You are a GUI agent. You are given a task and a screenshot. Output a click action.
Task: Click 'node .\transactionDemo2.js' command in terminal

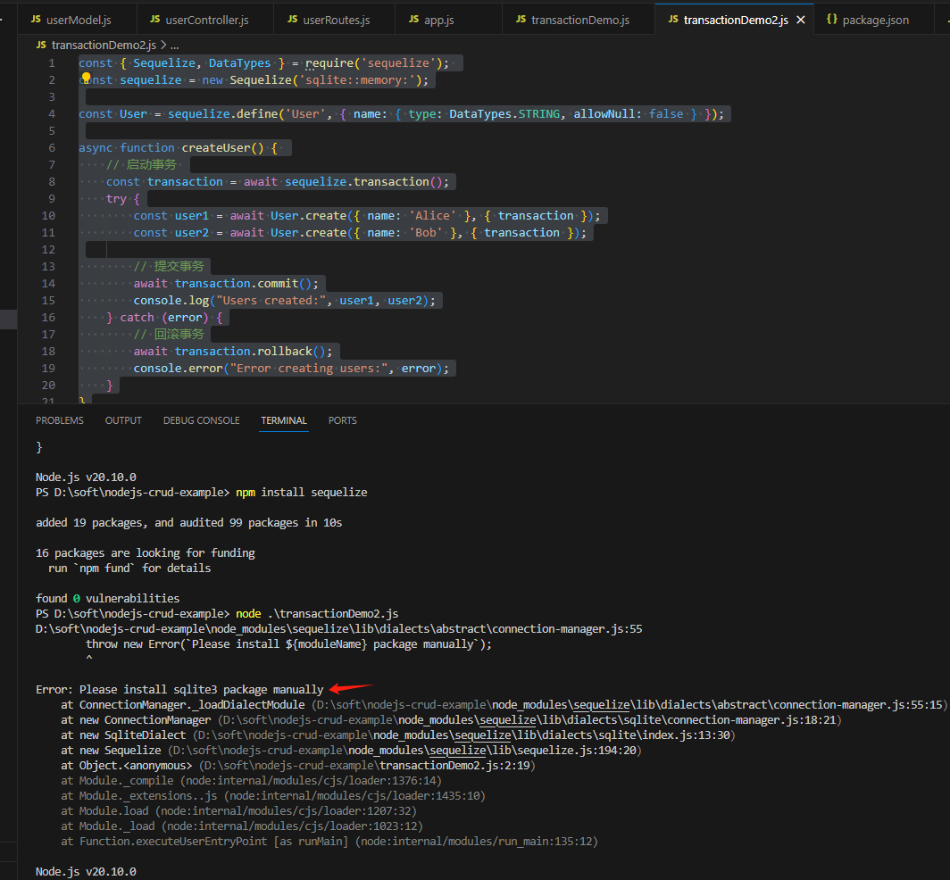317,613
